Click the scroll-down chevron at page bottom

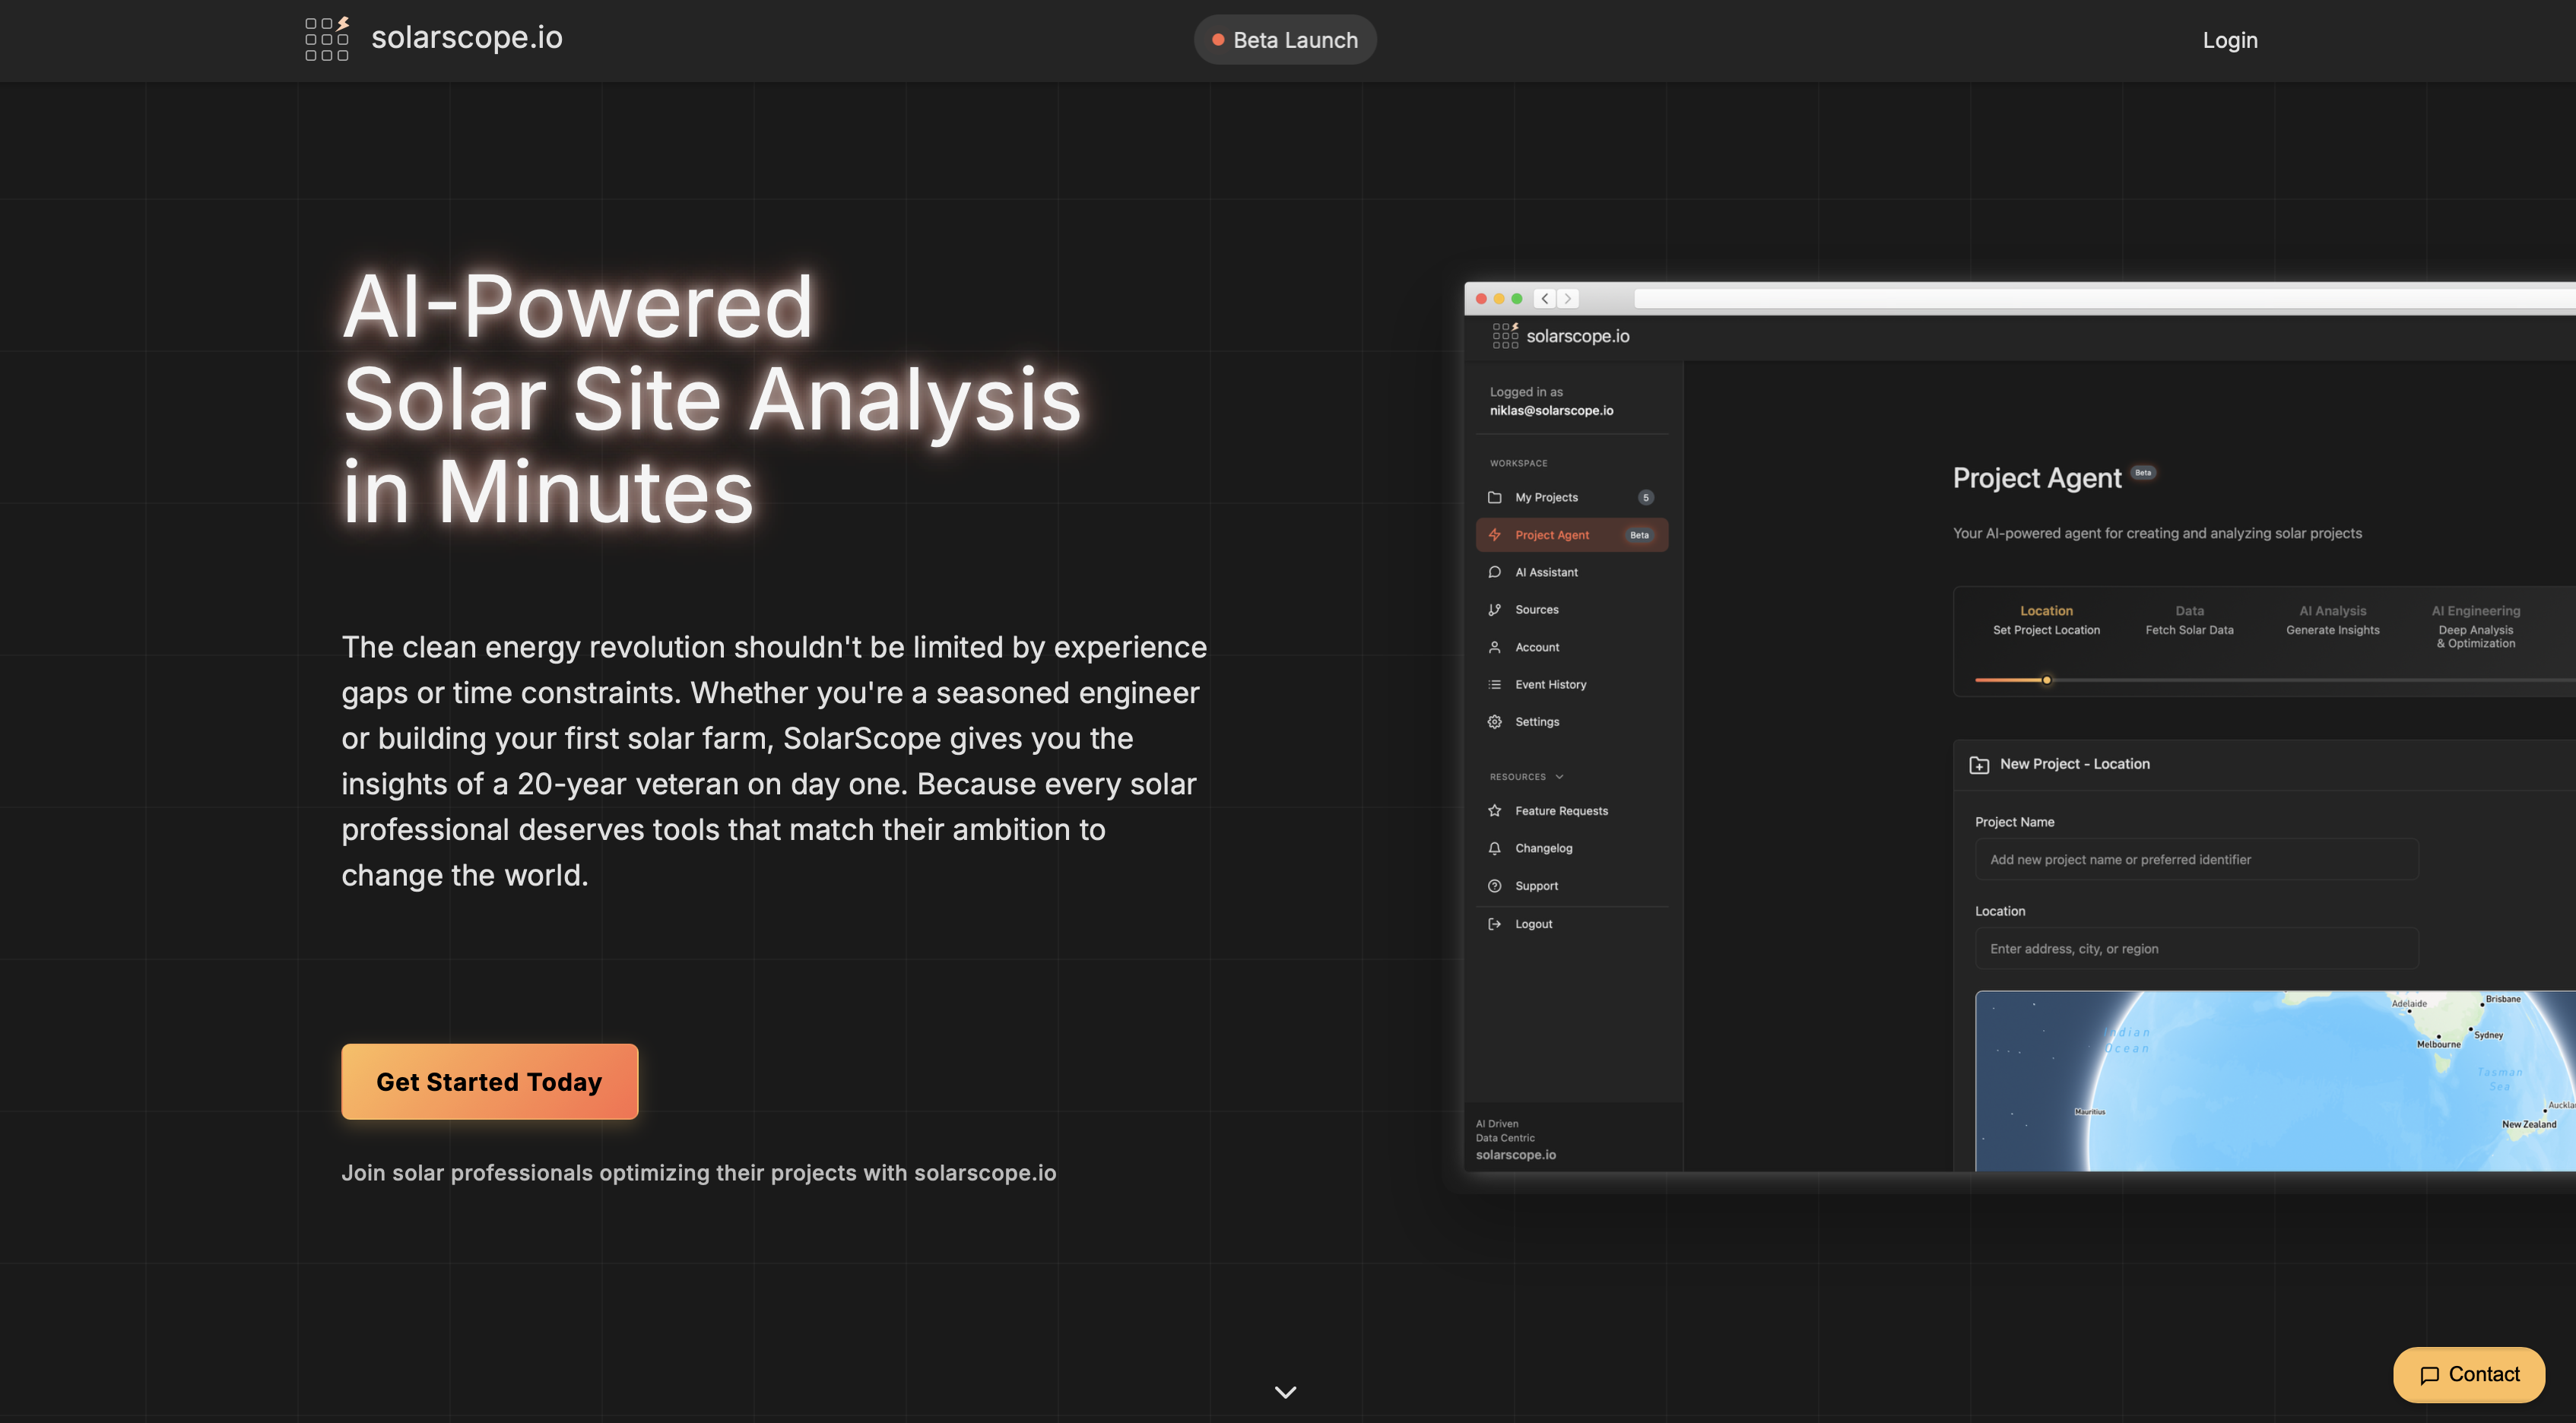coord(1286,1391)
